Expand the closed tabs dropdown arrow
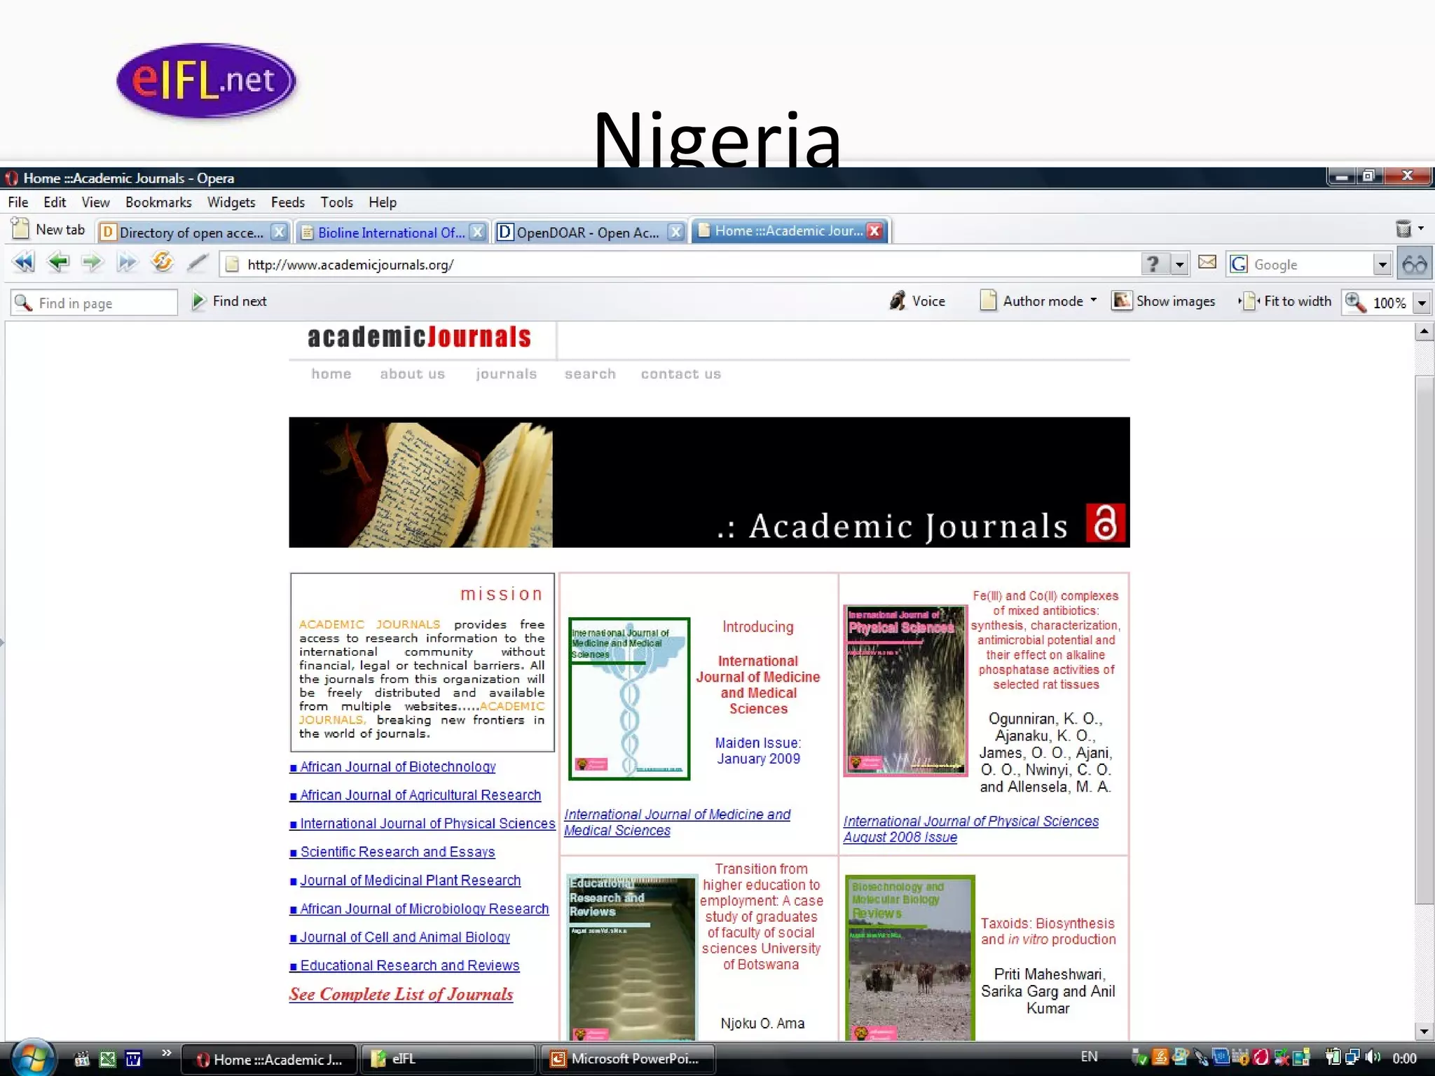 (1421, 228)
